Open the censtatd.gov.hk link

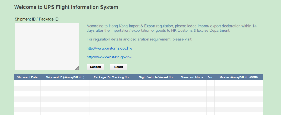pyautogui.click(x=110, y=57)
